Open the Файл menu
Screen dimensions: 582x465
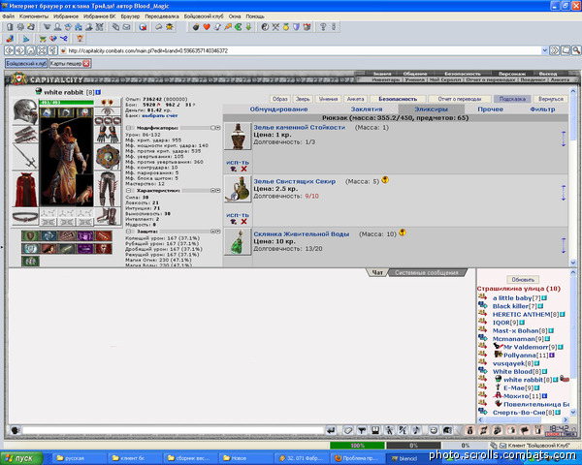[x=8, y=16]
